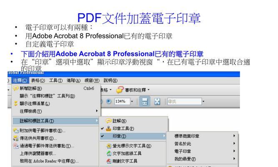278x167 pixels.
Task: Expand the 註解和標註工具(T) submenu
Action: point(56,121)
